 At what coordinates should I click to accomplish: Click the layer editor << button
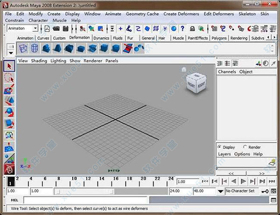231,173
